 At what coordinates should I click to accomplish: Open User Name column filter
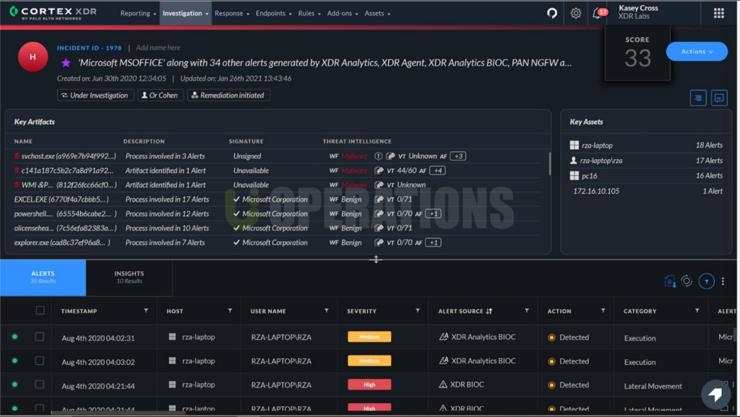point(326,310)
